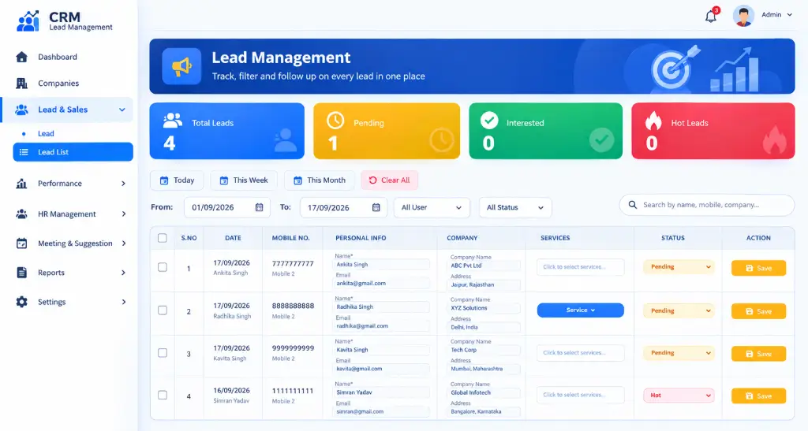
Task: Filter leads by Today
Action: (177, 180)
